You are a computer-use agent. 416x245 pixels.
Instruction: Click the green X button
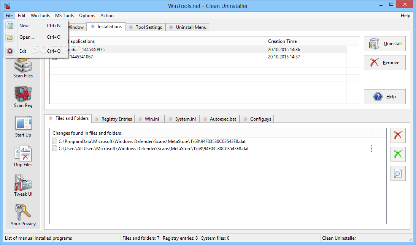[398, 154]
